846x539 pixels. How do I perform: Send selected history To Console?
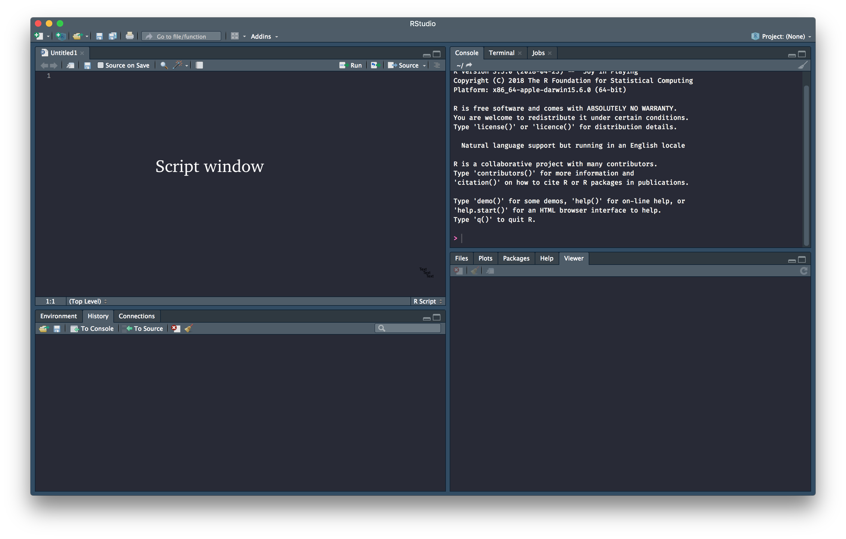tap(92, 329)
